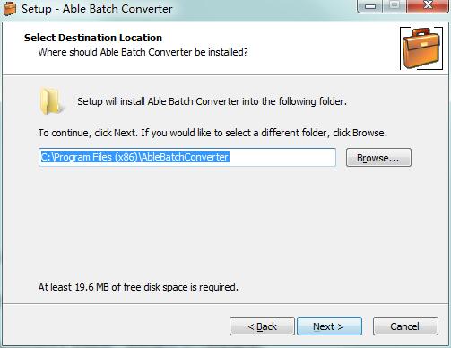Cancel the Able Batch Converter setup
The height and width of the screenshot is (348, 451).
click(x=405, y=326)
